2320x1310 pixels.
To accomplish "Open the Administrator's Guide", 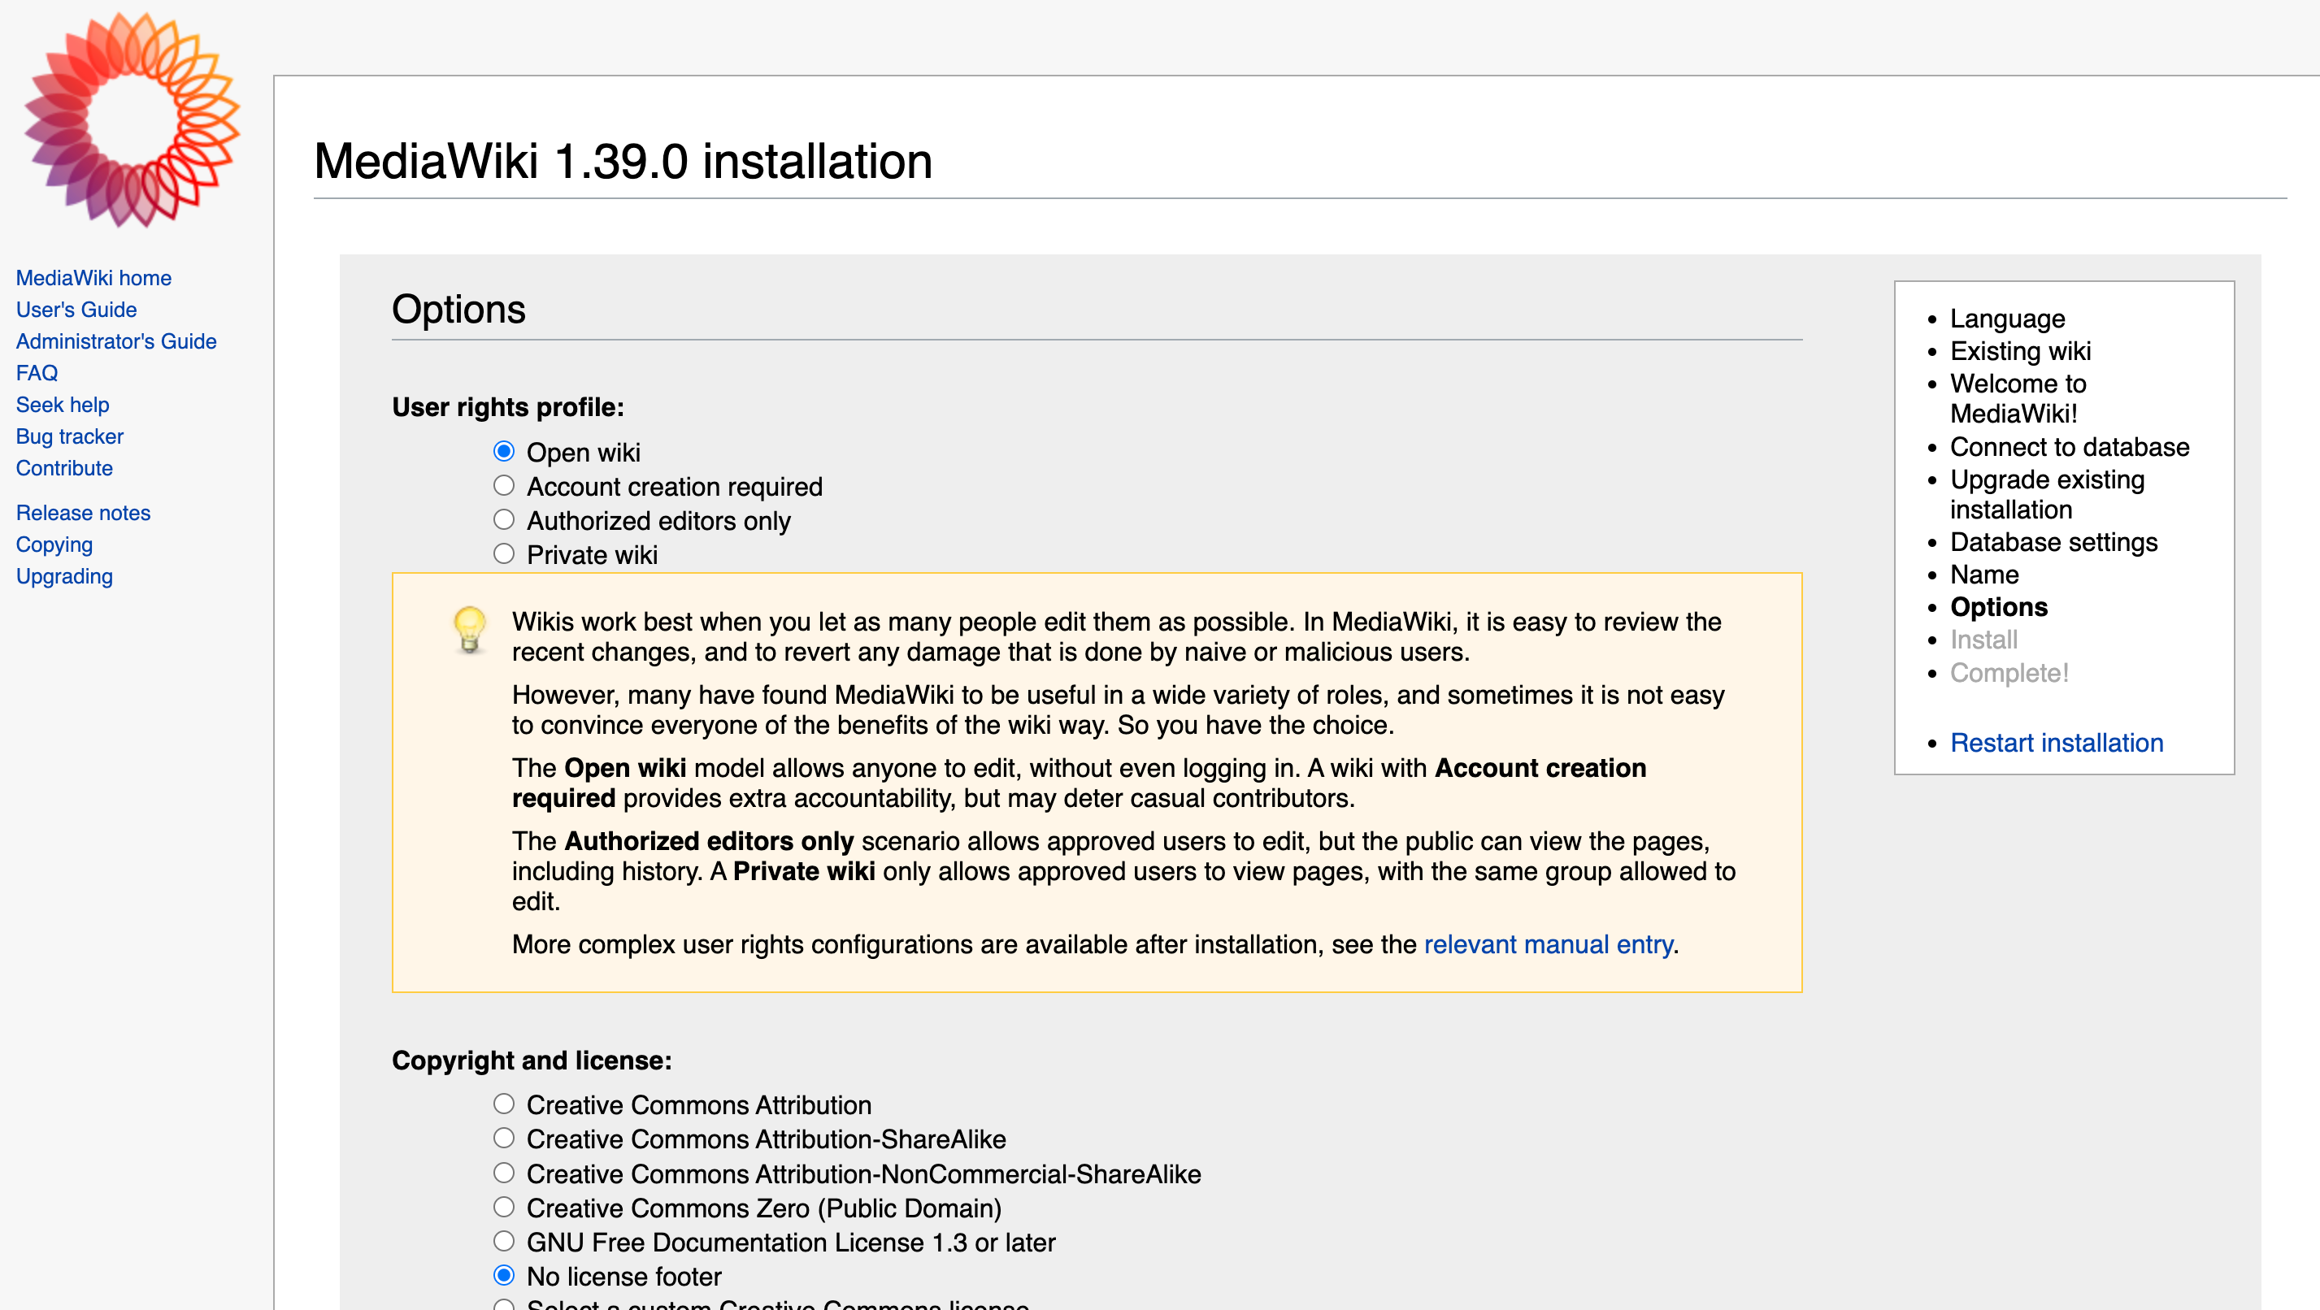I will point(115,341).
